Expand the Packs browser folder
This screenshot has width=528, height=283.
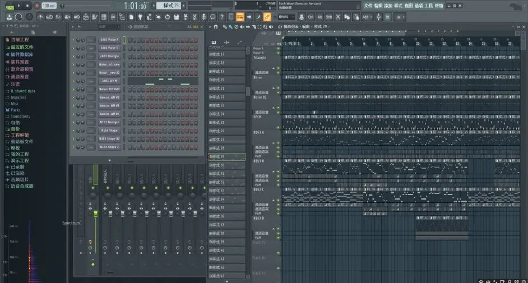(x=13, y=110)
